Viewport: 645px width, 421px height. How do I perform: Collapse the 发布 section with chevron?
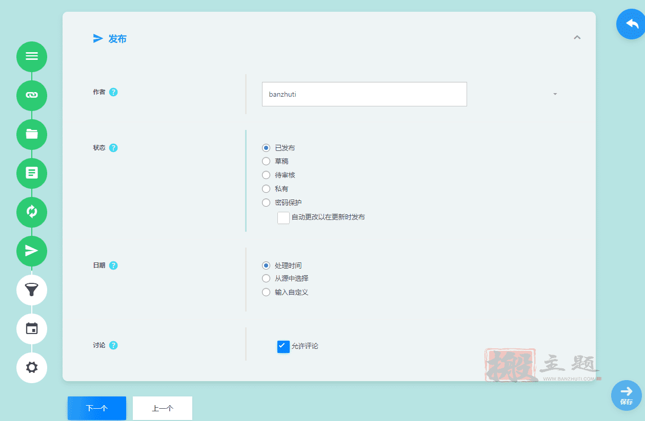577,37
